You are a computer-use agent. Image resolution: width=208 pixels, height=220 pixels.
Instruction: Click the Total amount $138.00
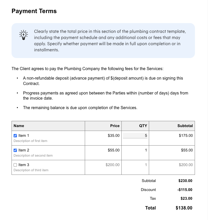(184, 208)
